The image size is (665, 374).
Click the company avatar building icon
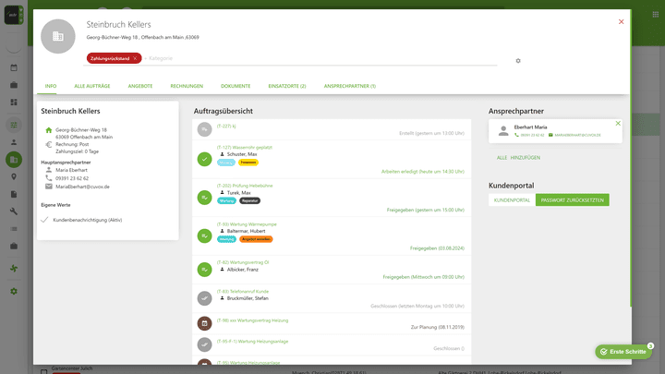click(59, 36)
